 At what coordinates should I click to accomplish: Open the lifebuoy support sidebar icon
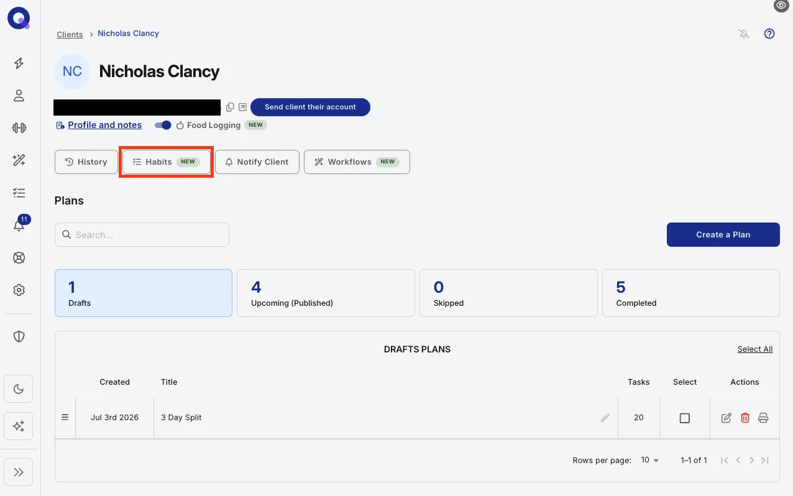19,258
